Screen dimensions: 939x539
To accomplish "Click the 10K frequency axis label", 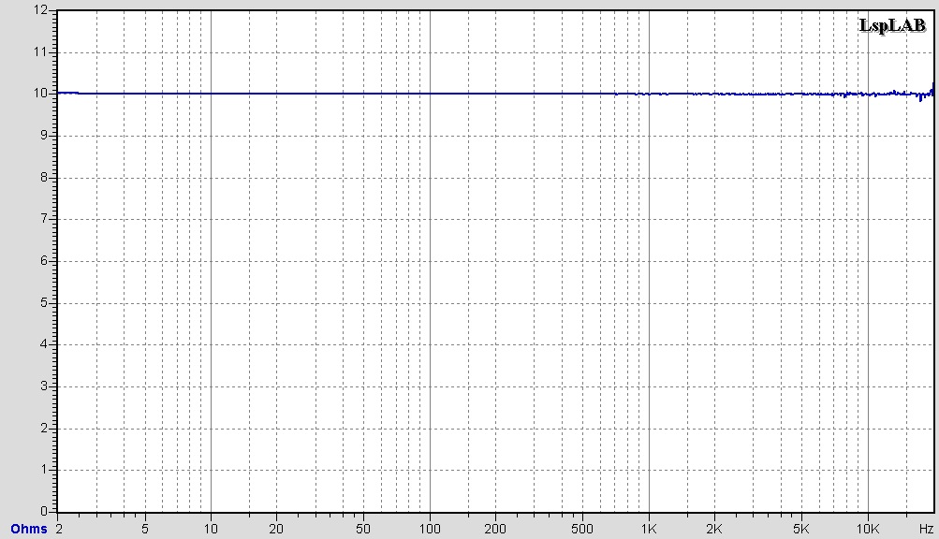I will [868, 530].
